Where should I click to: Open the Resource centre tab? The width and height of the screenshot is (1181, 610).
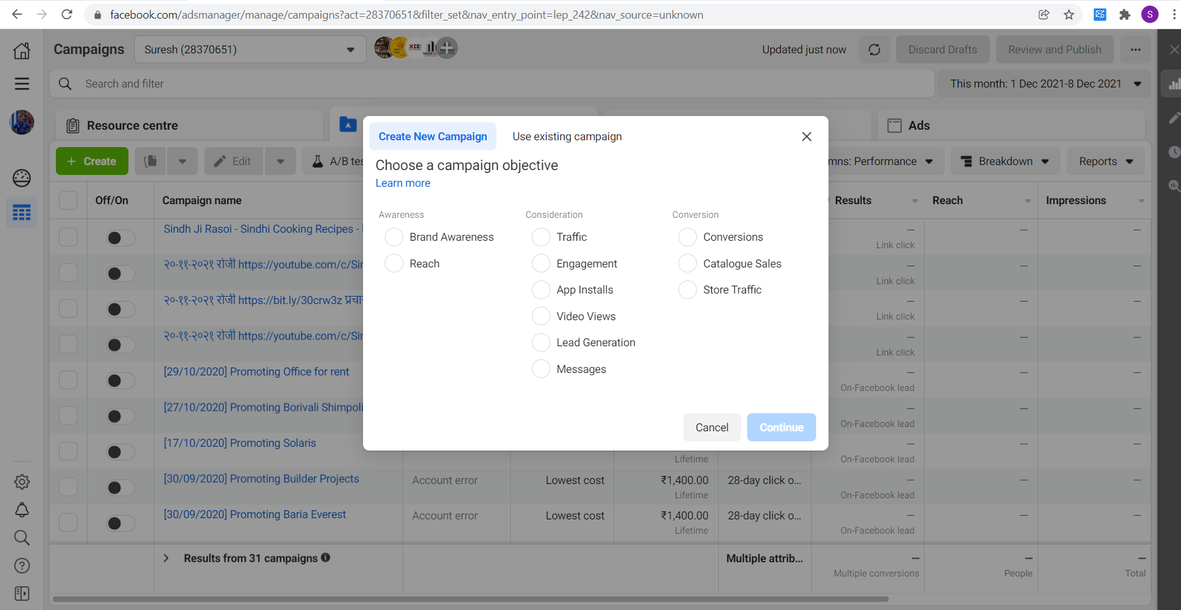[x=189, y=125]
